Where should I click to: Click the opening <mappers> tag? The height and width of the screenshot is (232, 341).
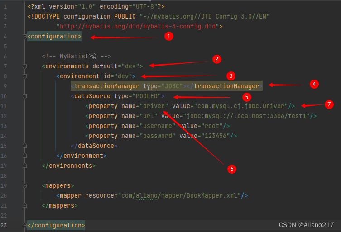point(58,186)
